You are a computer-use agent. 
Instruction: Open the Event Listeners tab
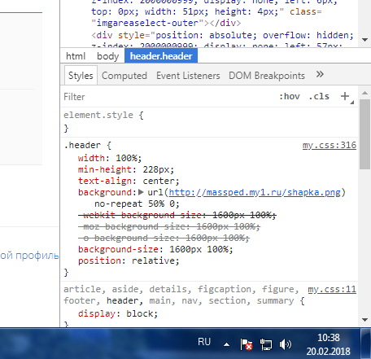(x=188, y=76)
